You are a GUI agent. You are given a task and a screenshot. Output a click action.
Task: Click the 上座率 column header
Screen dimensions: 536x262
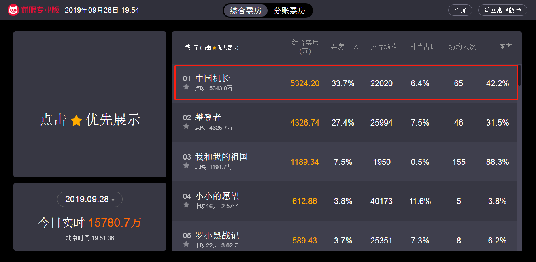click(x=502, y=47)
